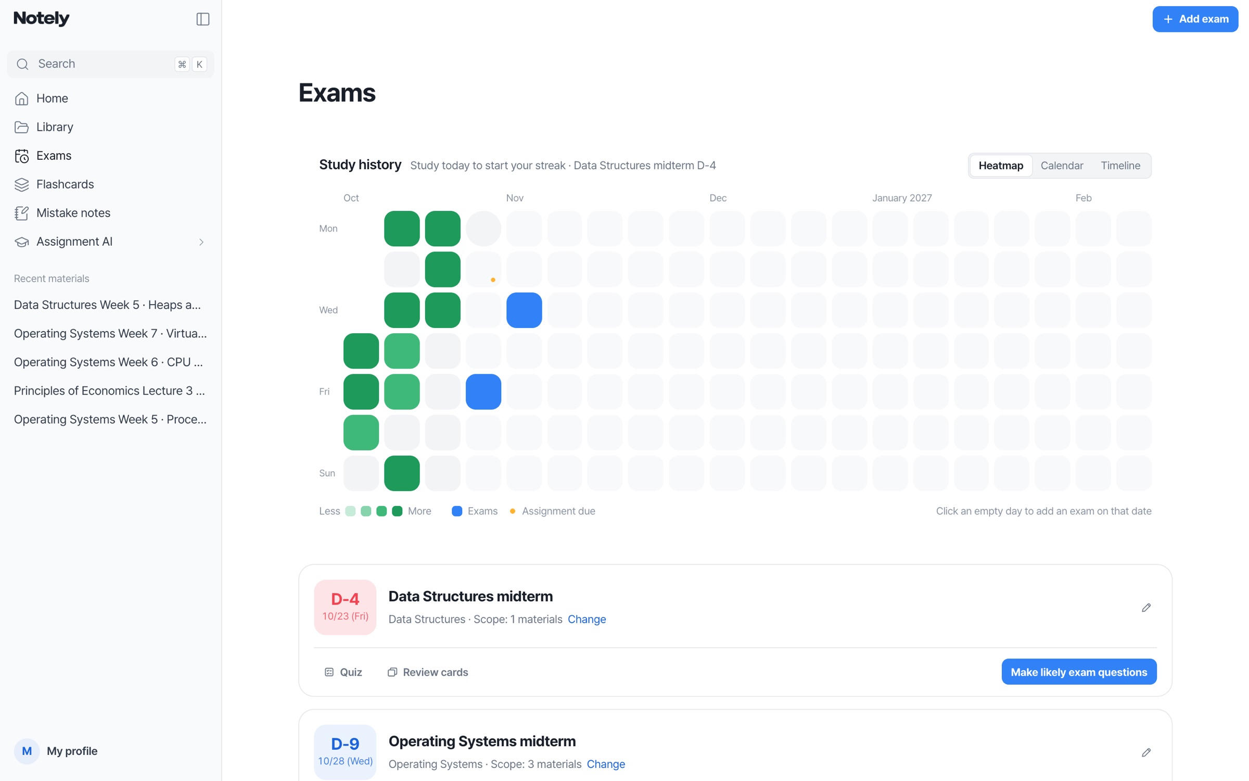
Task: Change scope of Data Structures midterm
Action: 587,620
